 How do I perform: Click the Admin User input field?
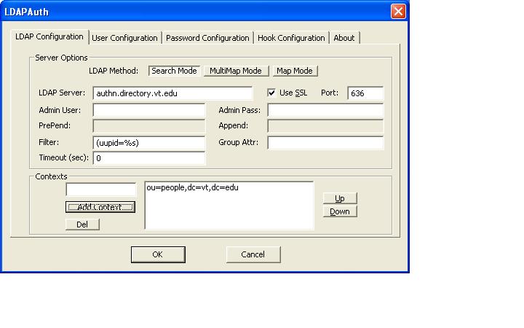click(149, 110)
